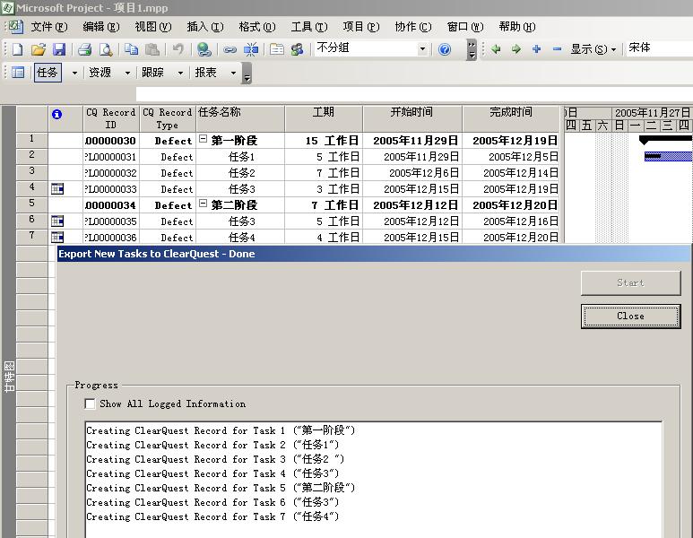Open the 协作(C) menu
This screenshot has height=538, width=693.
coord(413,27)
